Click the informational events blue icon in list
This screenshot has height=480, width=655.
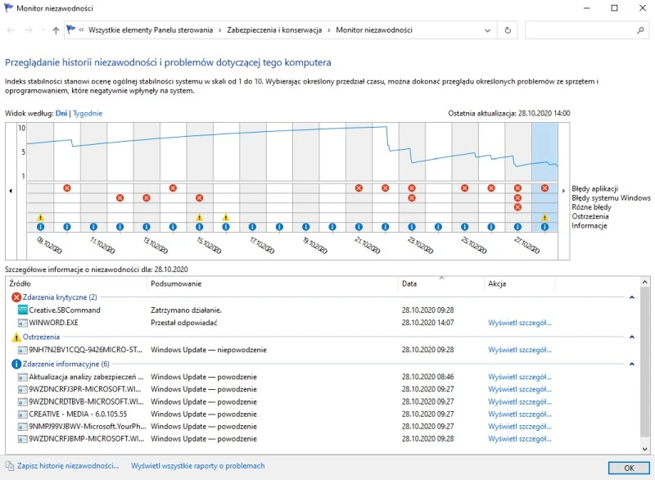[16, 364]
